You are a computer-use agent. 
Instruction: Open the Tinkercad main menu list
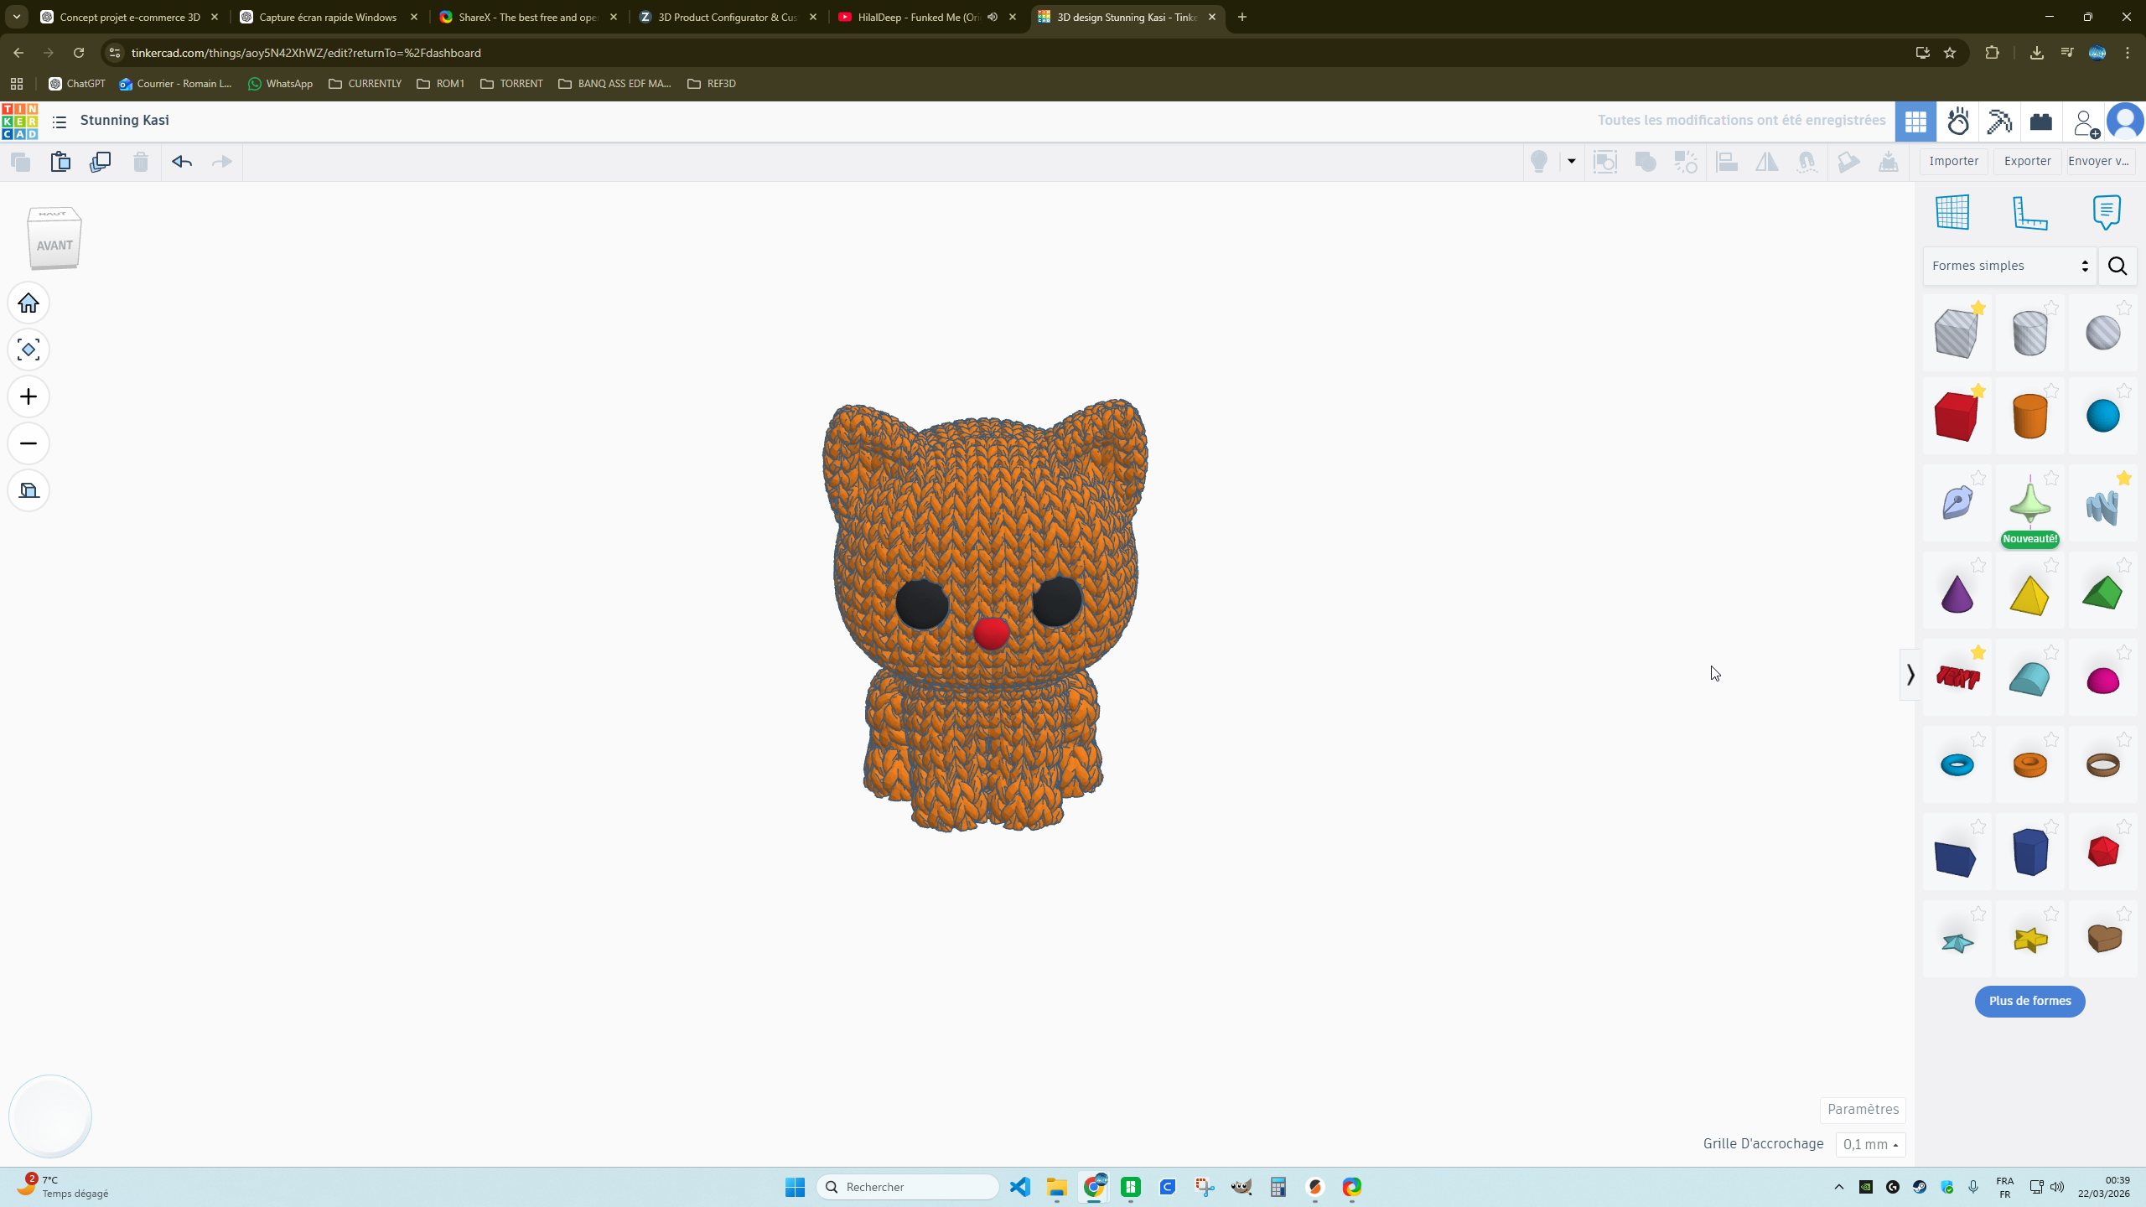(59, 122)
